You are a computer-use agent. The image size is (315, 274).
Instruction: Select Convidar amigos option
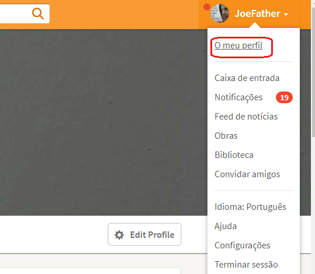247,174
